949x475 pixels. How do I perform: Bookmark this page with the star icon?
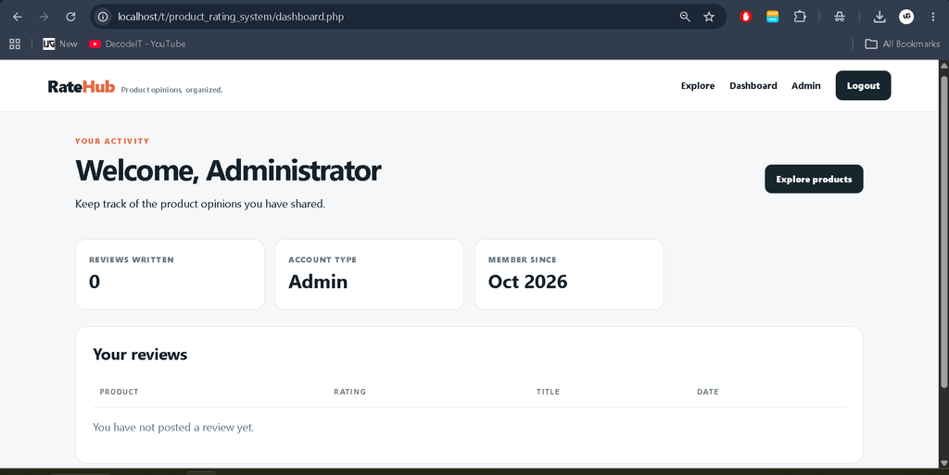709,17
